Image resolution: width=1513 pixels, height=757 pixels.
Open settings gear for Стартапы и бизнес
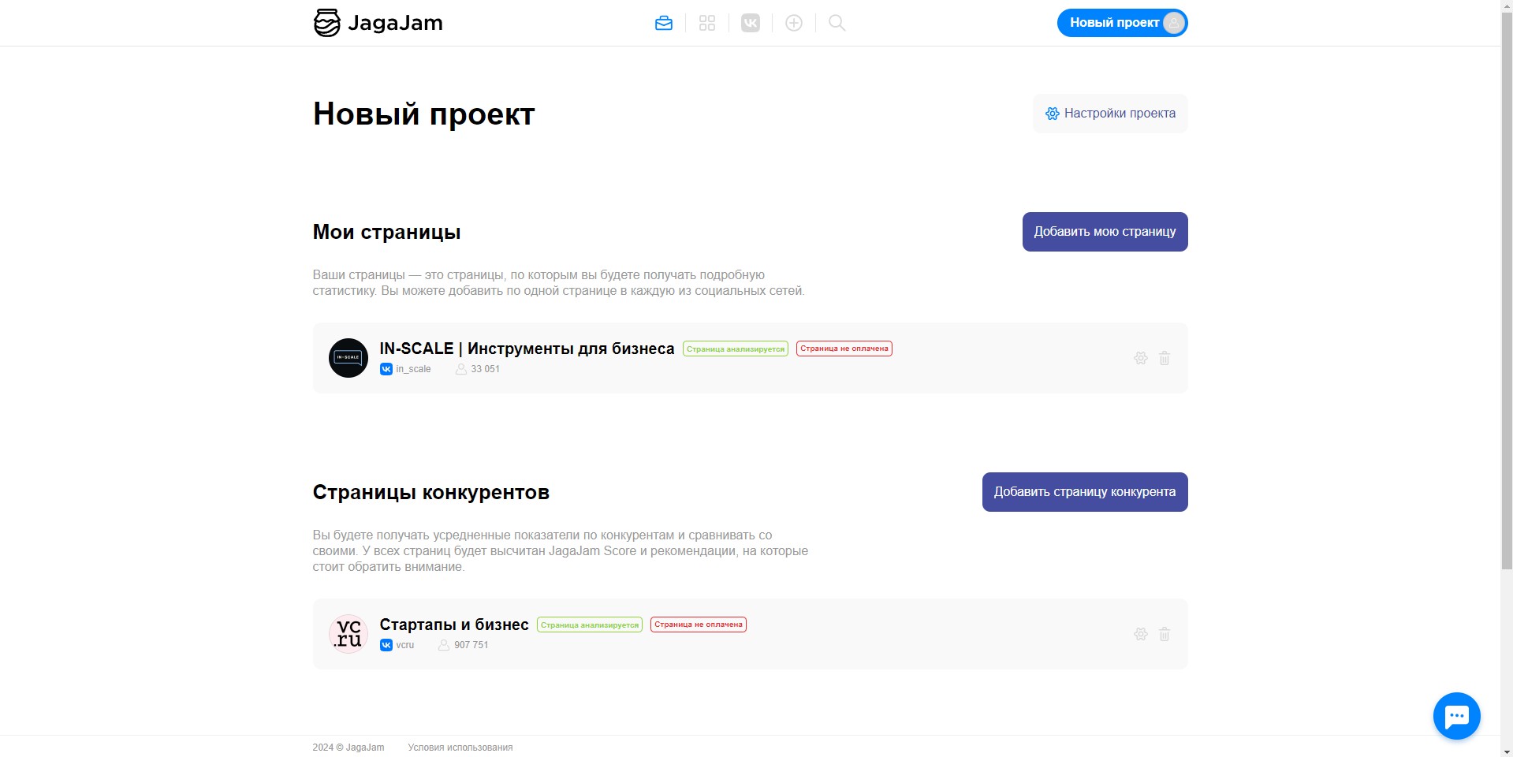pyautogui.click(x=1141, y=634)
